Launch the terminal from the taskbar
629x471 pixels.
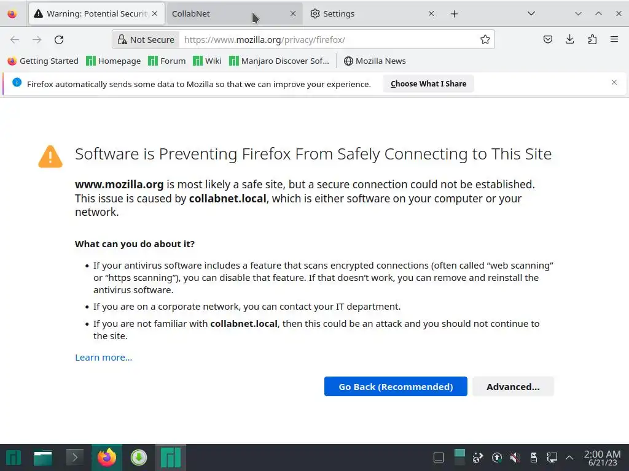coord(75,458)
